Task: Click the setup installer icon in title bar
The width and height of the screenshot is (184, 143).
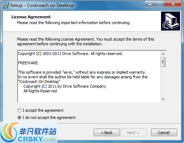Action: 6,5
